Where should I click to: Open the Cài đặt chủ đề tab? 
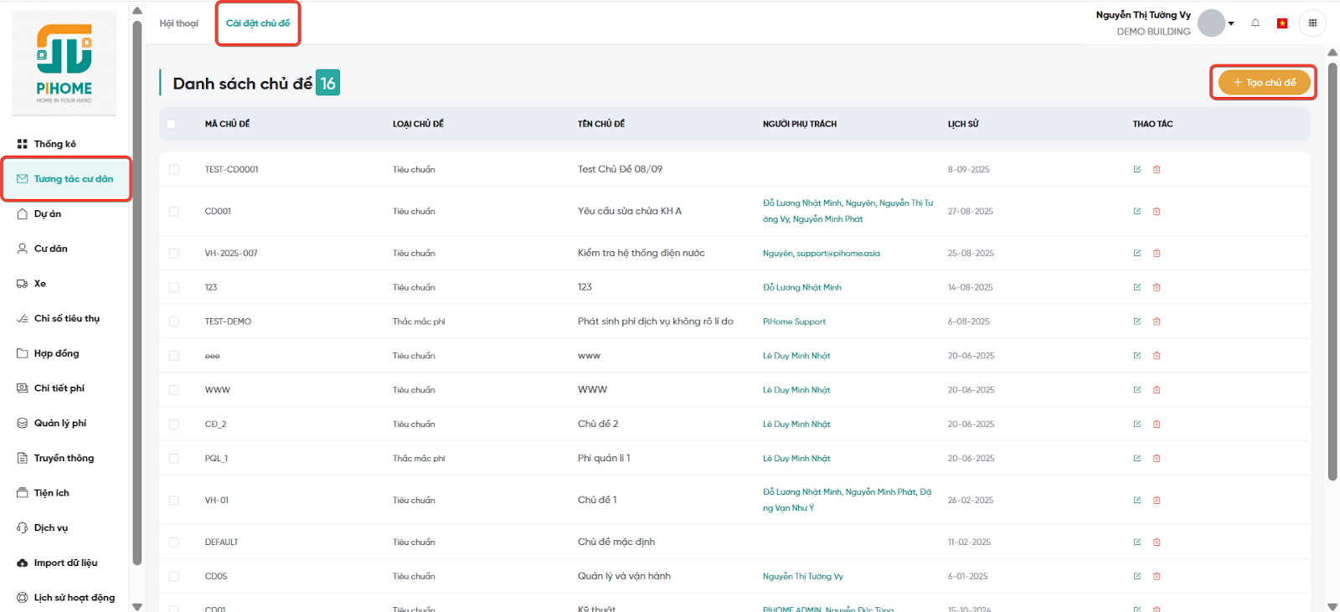click(x=258, y=23)
